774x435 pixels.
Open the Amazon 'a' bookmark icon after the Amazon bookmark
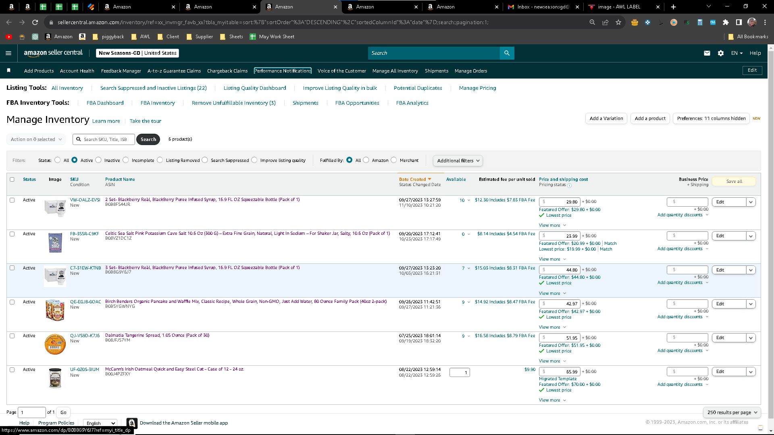(82, 37)
